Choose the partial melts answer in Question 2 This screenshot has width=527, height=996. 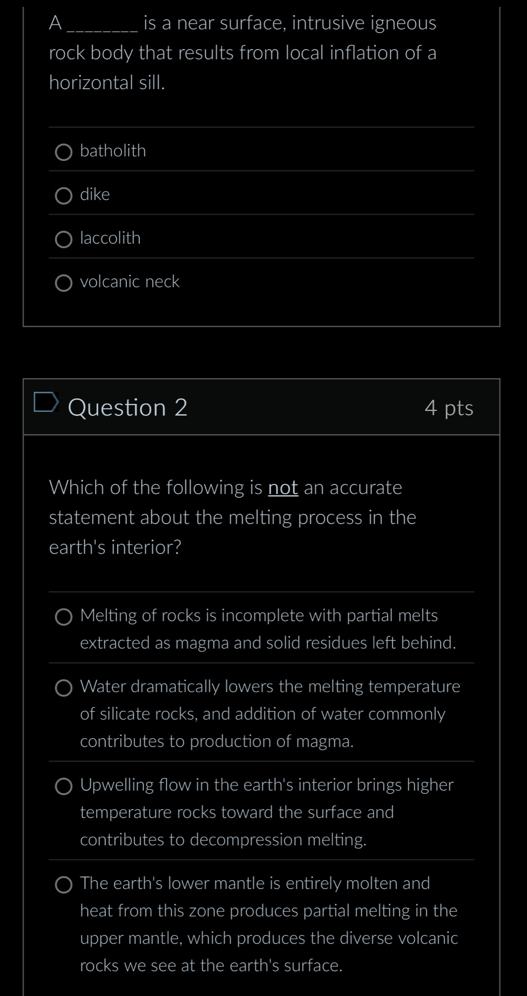pos(64,617)
